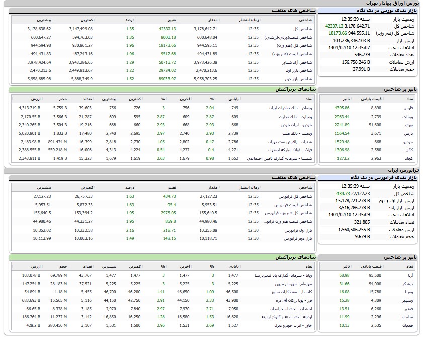Open 'خاور - ایران خودرو دیزل' symbol

[293, 326]
